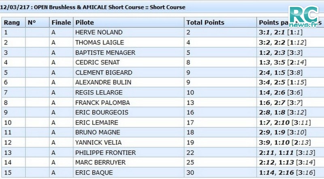Click the OPEN Brushless Short Course title

(93, 7)
